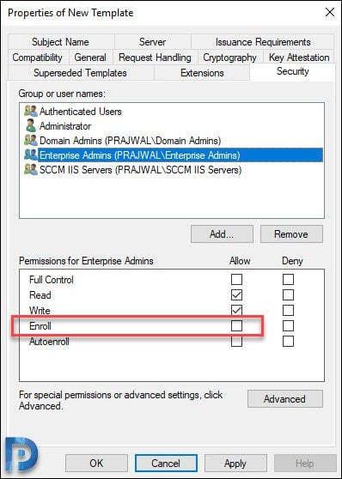Click the Administrator user icon
The width and height of the screenshot is (342, 479).
pyautogui.click(x=31, y=126)
